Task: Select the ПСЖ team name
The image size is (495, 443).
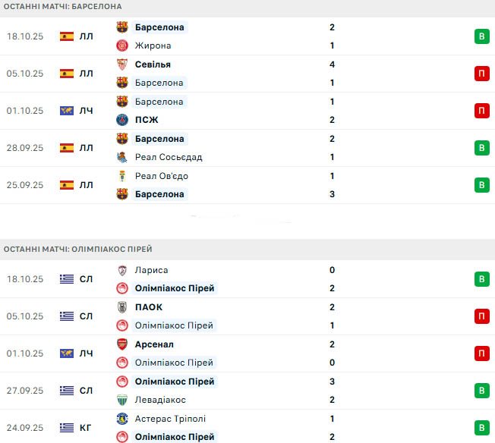Action: [x=147, y=120]
